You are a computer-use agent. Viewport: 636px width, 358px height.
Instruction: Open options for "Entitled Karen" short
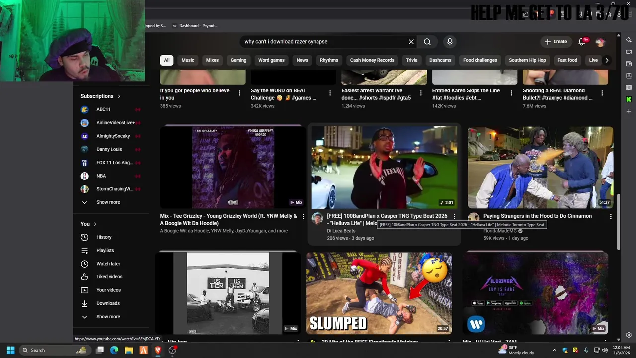click(512, 93)
